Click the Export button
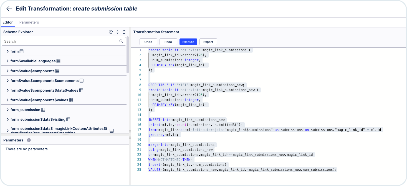The height and width of the screenshot is (186, 407). [x=208, y=42]
